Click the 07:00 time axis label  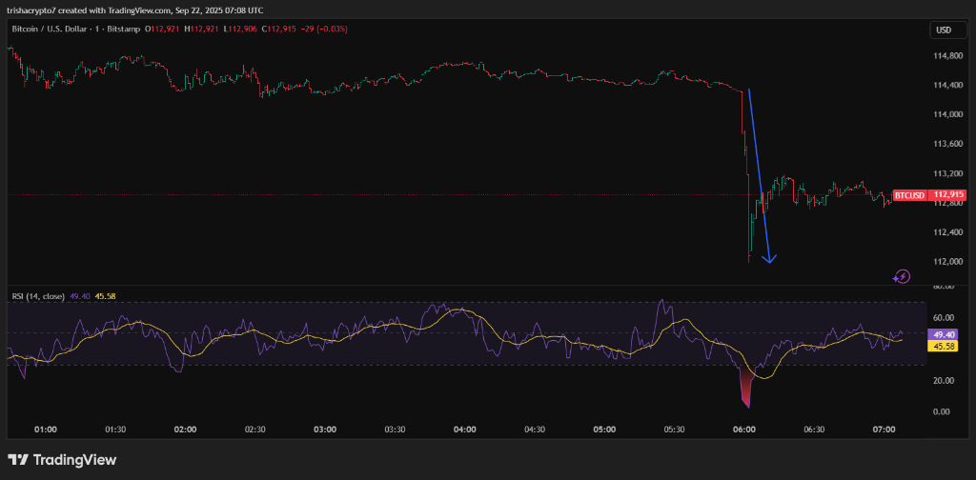coord(884,430)
